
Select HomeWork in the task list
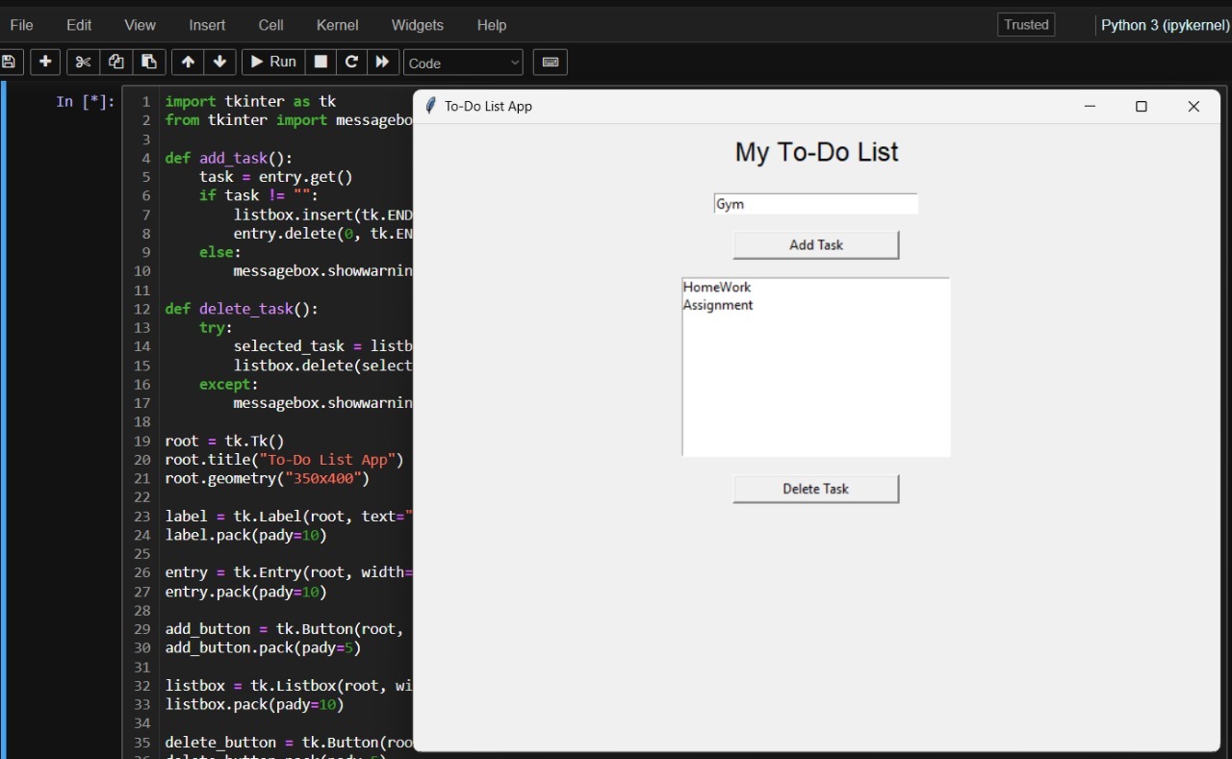717,287
